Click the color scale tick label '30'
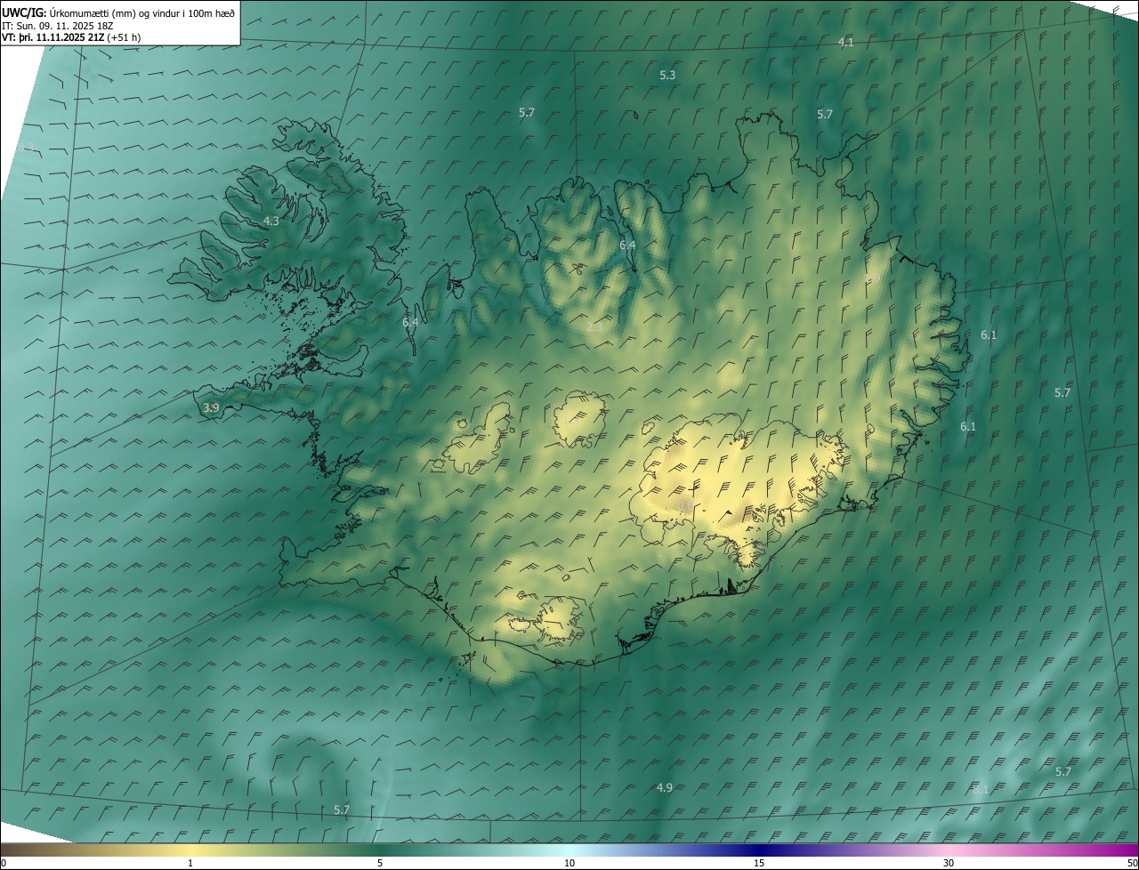 tap(949, 863)
